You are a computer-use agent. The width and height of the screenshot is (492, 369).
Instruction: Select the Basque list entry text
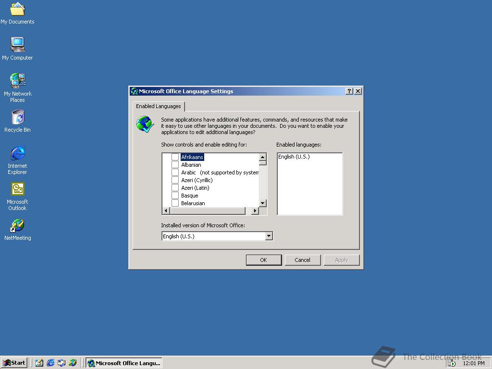point(189,196)
